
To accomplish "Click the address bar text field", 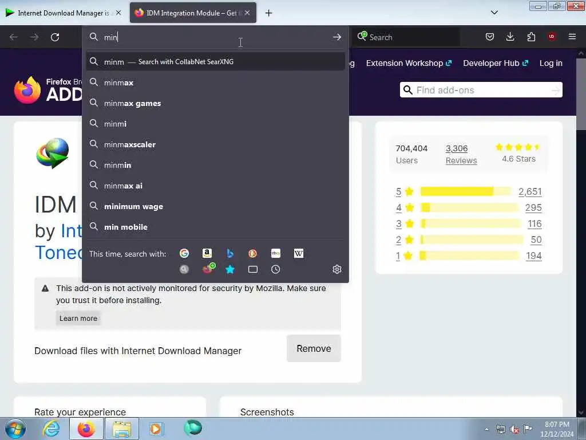I will 216,37.
